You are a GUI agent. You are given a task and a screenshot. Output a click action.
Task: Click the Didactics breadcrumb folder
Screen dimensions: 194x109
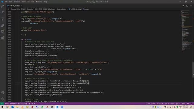(30, 9)
